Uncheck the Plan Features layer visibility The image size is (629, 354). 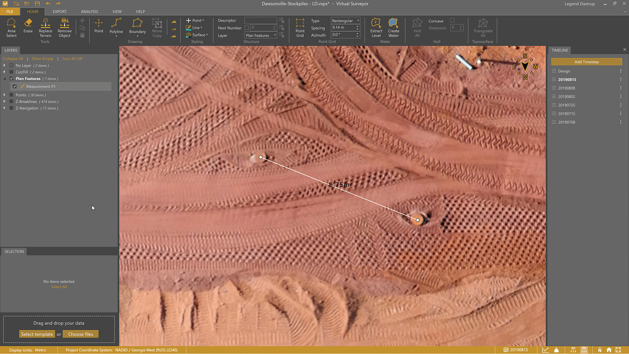coord(11,78)
